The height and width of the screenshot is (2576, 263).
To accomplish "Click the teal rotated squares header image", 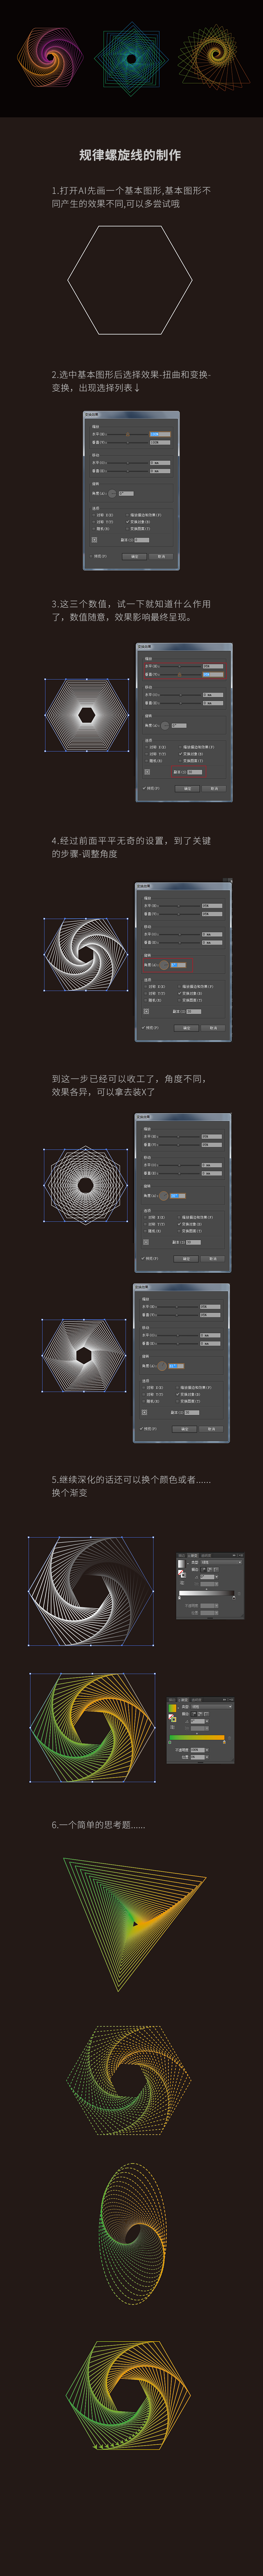I will 131,59.
